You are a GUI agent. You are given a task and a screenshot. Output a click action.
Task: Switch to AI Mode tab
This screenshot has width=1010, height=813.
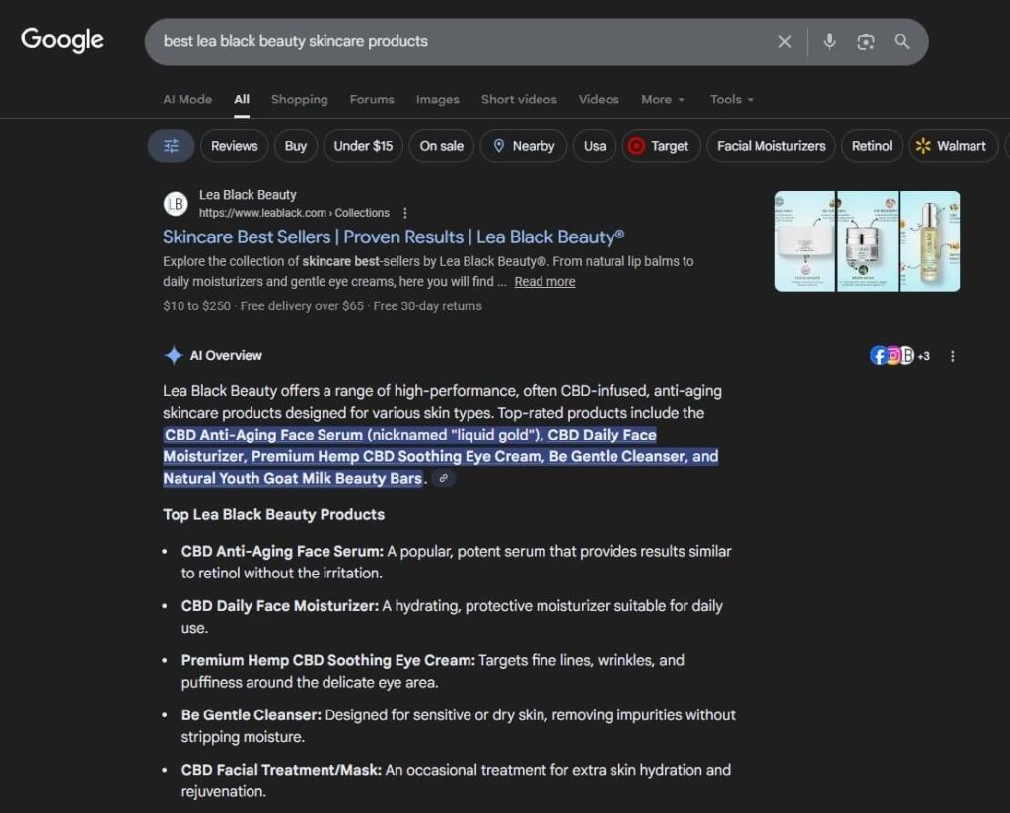point(187,100)
